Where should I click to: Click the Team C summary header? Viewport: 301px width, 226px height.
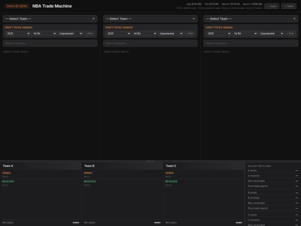tap(203, 166)
